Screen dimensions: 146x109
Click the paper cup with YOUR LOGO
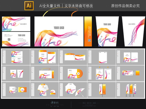[x=107, y=31]
